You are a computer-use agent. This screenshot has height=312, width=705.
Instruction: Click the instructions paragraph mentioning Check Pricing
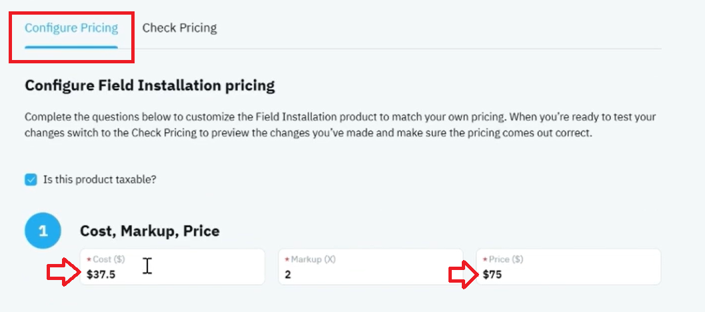tap(341, 125)
